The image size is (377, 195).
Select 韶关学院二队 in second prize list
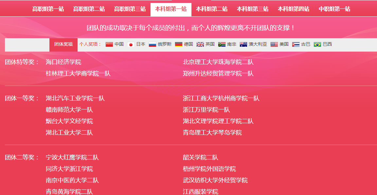[200, 157]
